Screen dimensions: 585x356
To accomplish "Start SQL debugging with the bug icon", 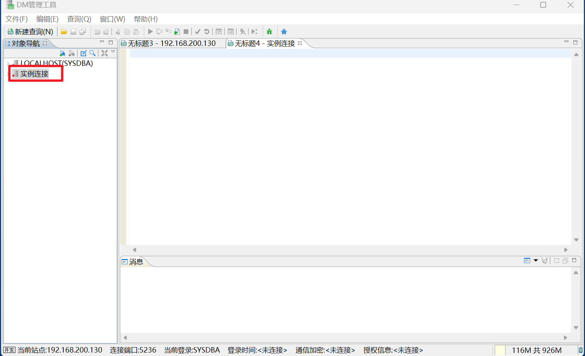I will (x=269, y=31).
